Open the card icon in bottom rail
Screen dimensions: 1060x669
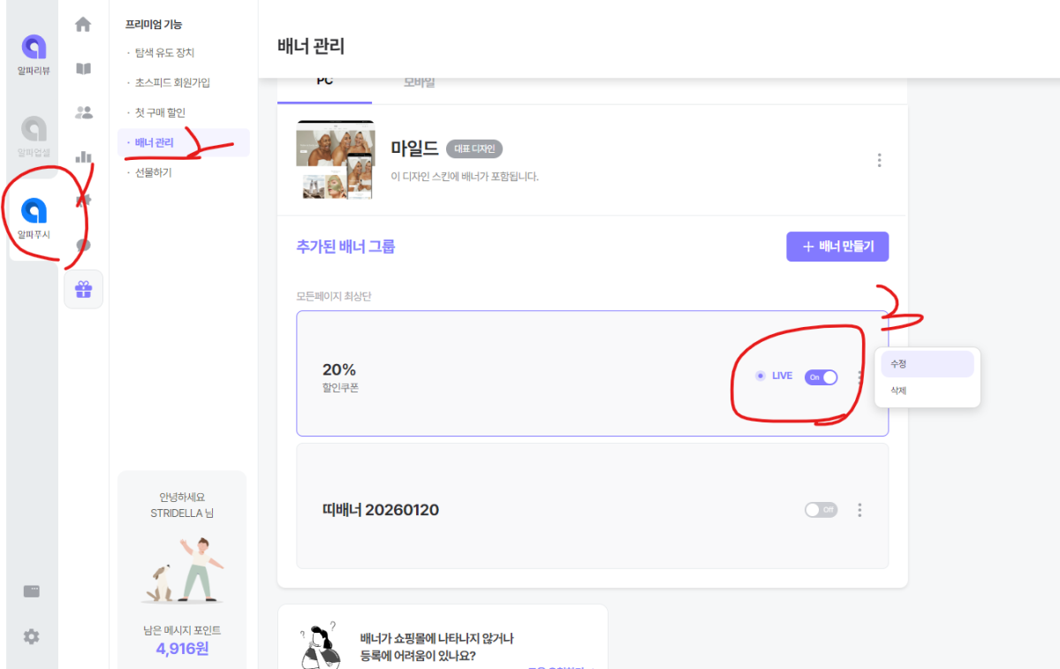[32, 592]
